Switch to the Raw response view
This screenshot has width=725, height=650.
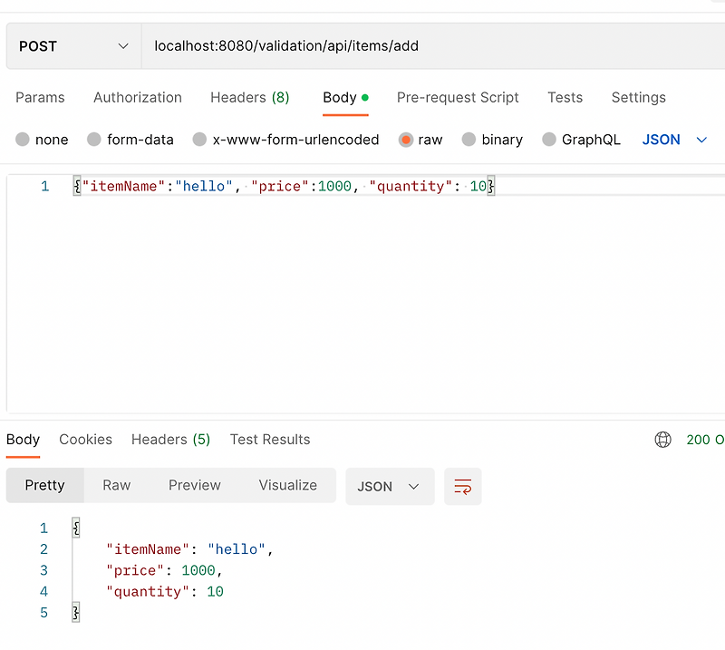tap(117, 485)
